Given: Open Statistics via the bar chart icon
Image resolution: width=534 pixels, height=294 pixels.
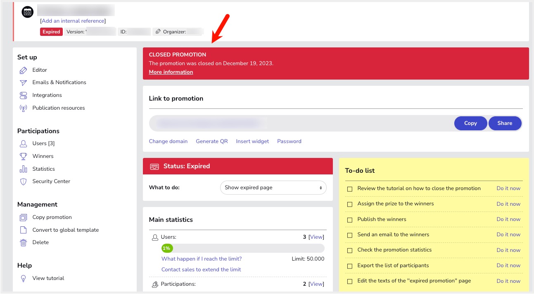Looking at the screenshot, I should click(24, 169).
